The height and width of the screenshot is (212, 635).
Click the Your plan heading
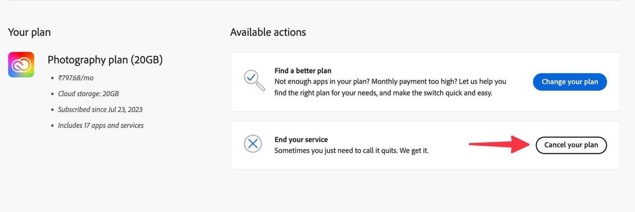pos(29,32)
